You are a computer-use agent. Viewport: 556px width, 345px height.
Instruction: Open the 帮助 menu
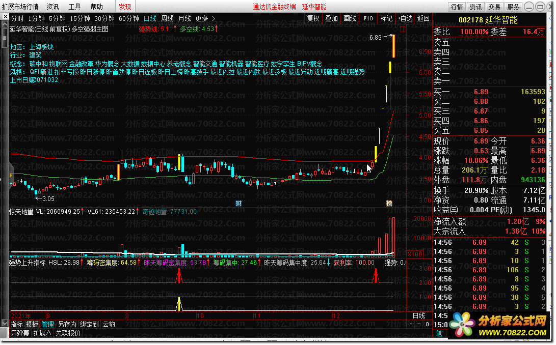point(96,7)
